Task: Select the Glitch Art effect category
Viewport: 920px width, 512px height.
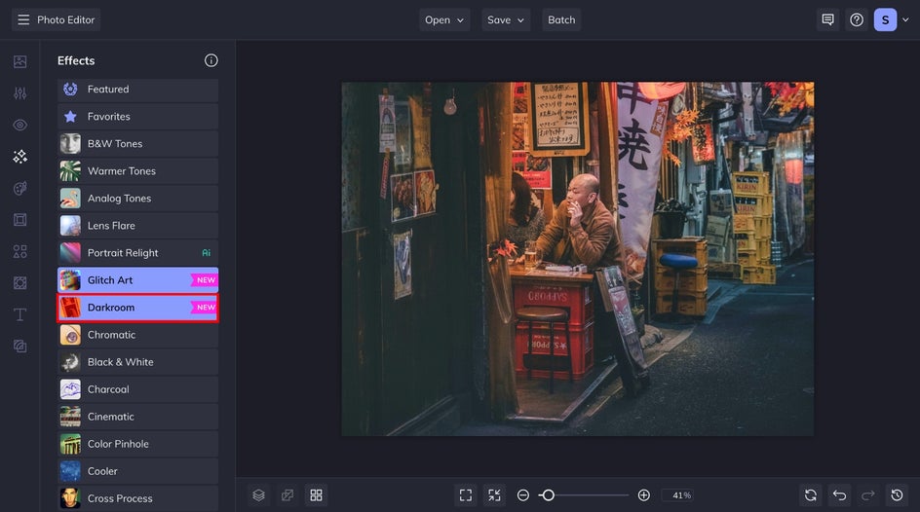Action: click(x=137, y=280)
